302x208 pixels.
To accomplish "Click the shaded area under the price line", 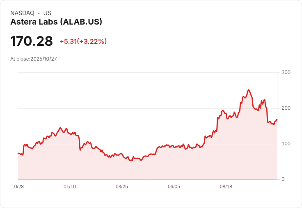I will pyautogui.click(x=164, y=168).
